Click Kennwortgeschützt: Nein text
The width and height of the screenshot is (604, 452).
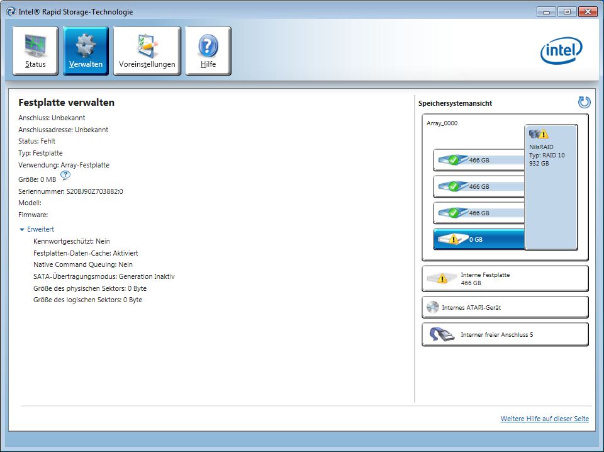tap(72, 241)
